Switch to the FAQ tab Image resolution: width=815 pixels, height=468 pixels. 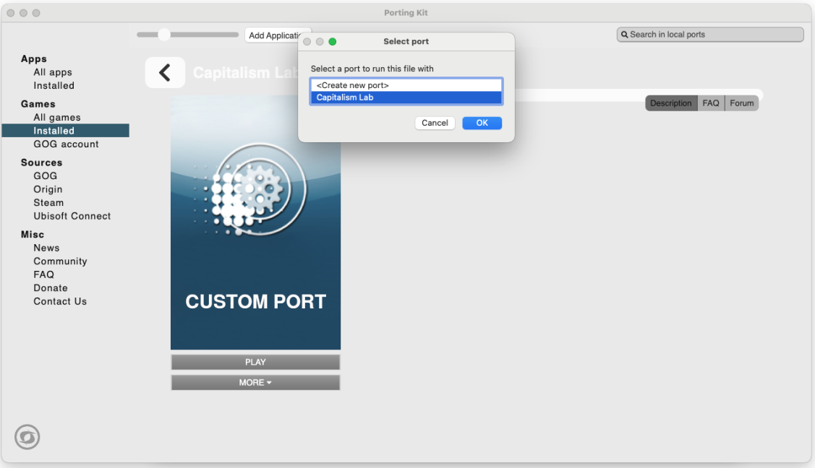(711, 103)
